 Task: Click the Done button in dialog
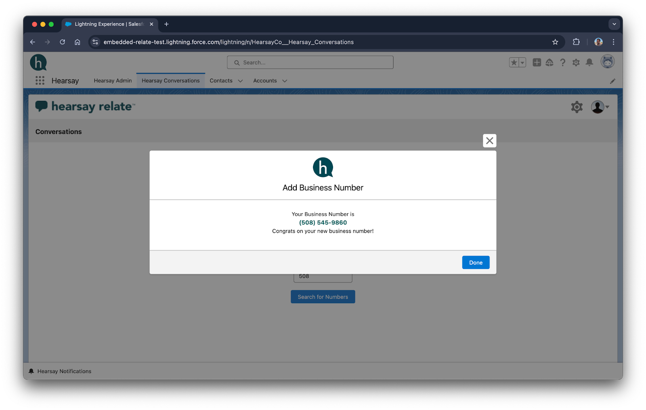pos(475,262)
